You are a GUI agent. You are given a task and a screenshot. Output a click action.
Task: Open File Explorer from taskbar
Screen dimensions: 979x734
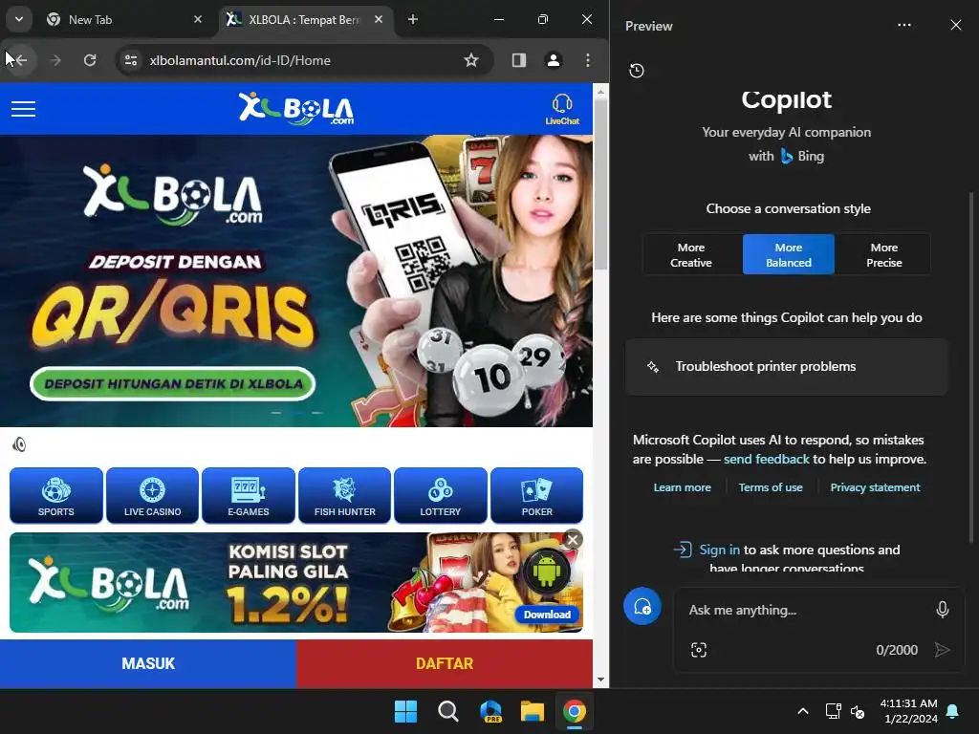click(533, 711)
